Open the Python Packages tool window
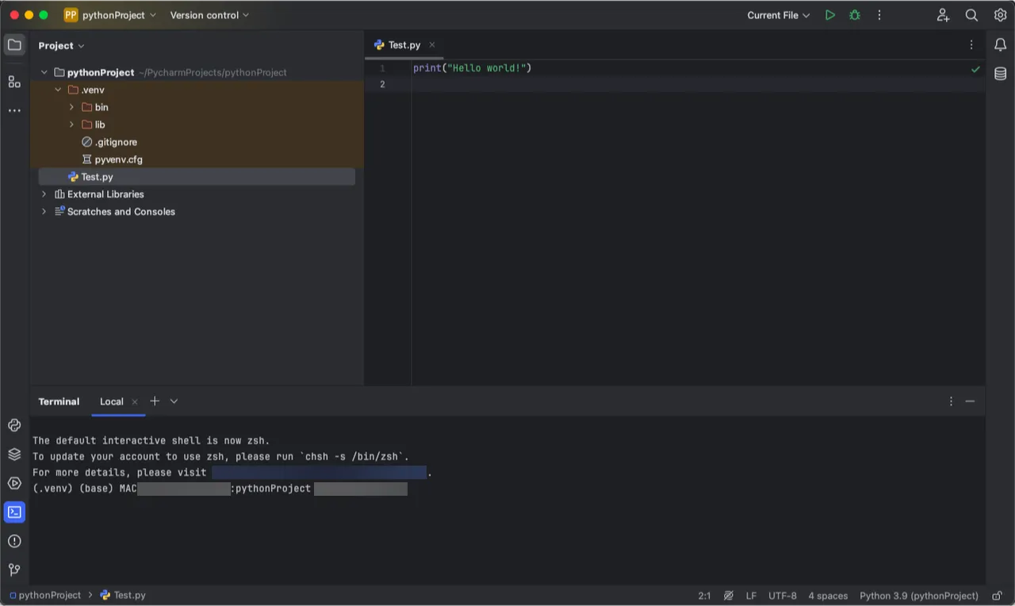Viewport: 1015px width, 606px height. 14,454
